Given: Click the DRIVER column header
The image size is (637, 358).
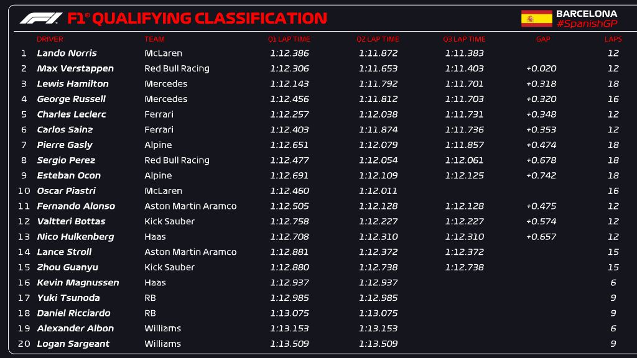Looking at the screenshot, I should pyautogui.click(x=50, y=39).
